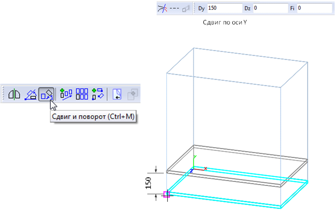
Task: Click the Fi rotation angle field
Action: [x=314, y=8]
